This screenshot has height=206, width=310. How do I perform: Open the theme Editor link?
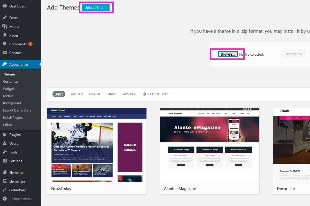(7, 125)
